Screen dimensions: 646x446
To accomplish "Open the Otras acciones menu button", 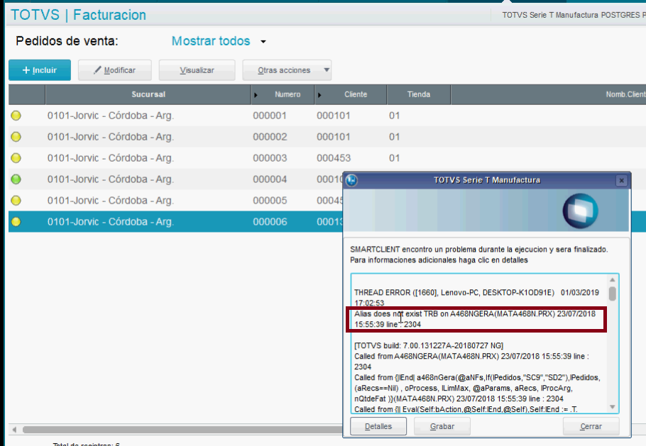I will [287, 70].
